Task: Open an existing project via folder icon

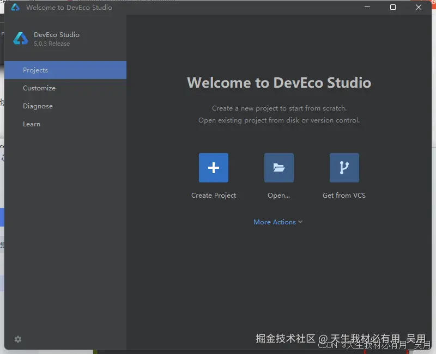Action: (x=279, y=168)
